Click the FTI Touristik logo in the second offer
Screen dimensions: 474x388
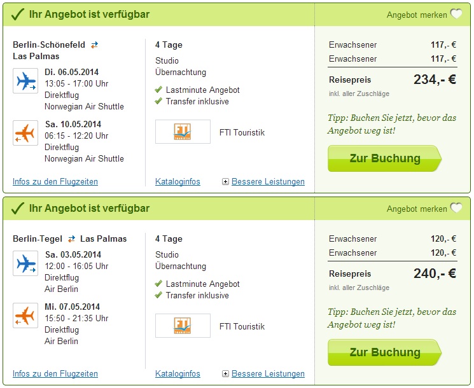pyautogui.click(x=183, y=326)
